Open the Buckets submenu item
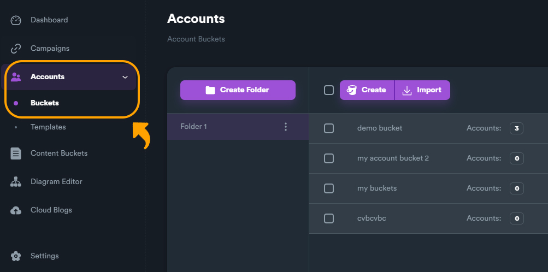 pos(45,103)
